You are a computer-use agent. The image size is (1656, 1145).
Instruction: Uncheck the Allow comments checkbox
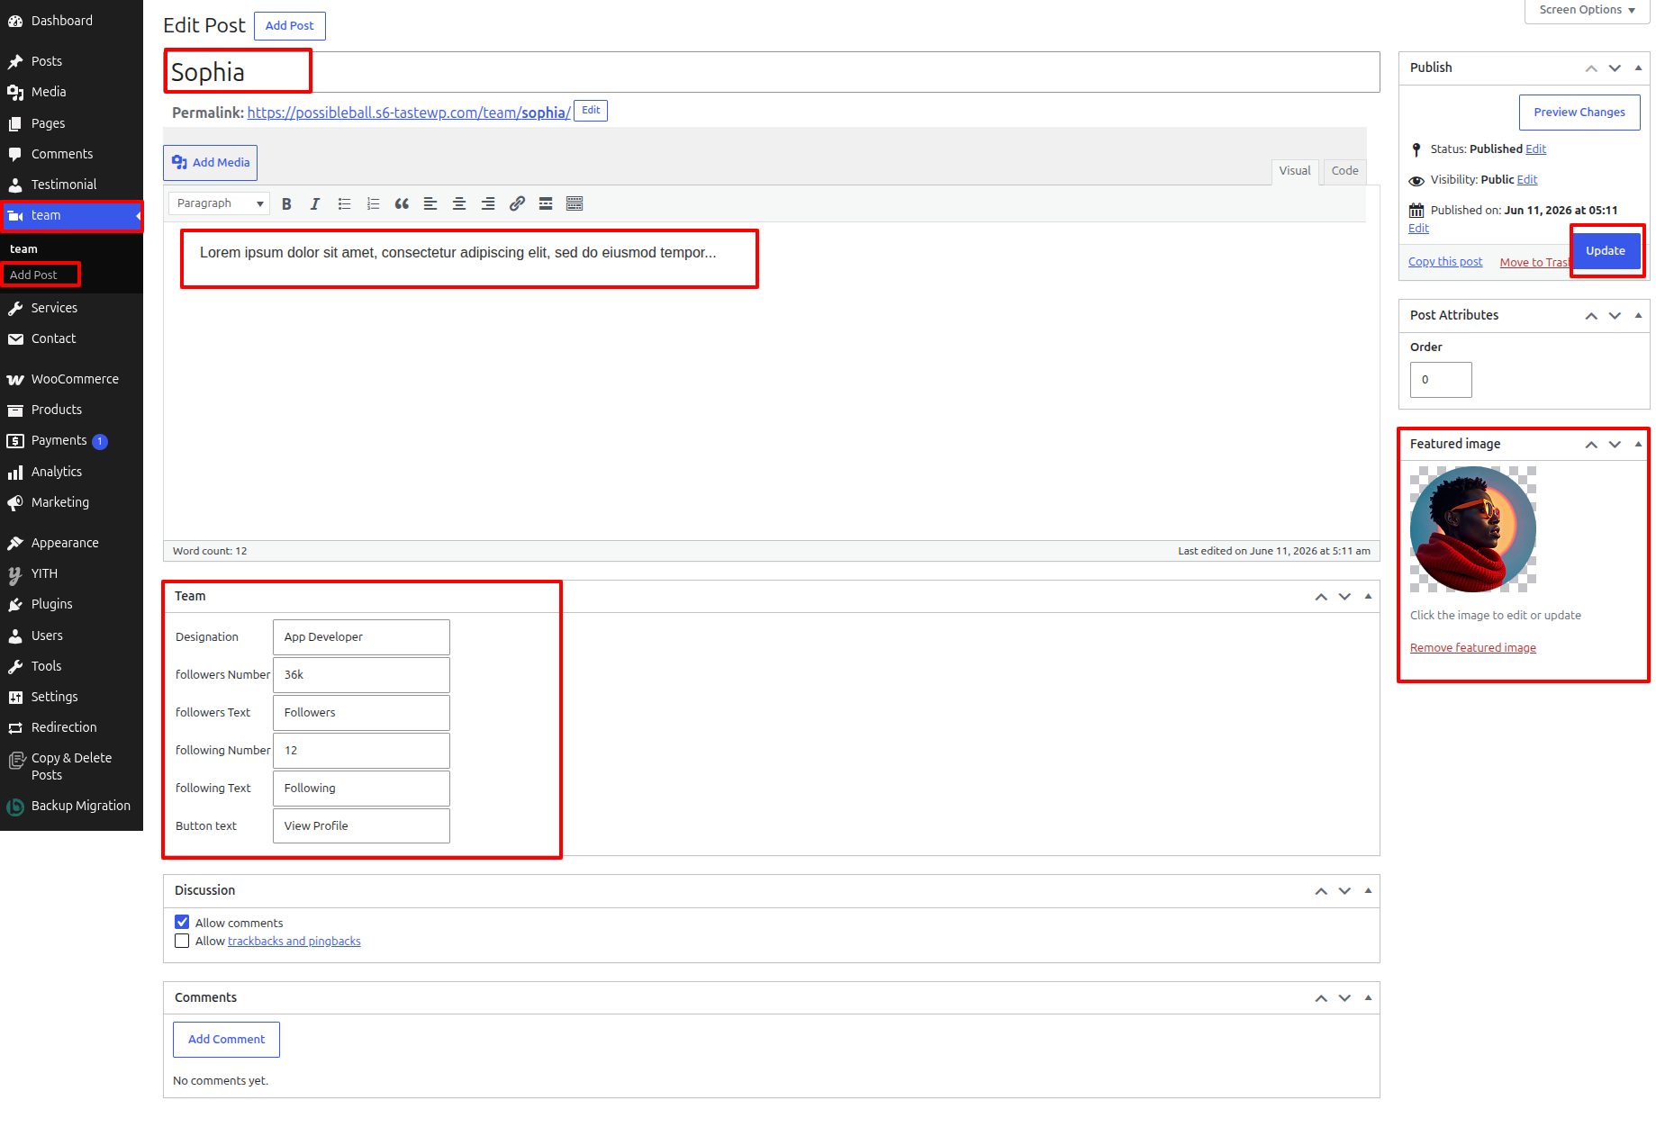coord(182,923)
